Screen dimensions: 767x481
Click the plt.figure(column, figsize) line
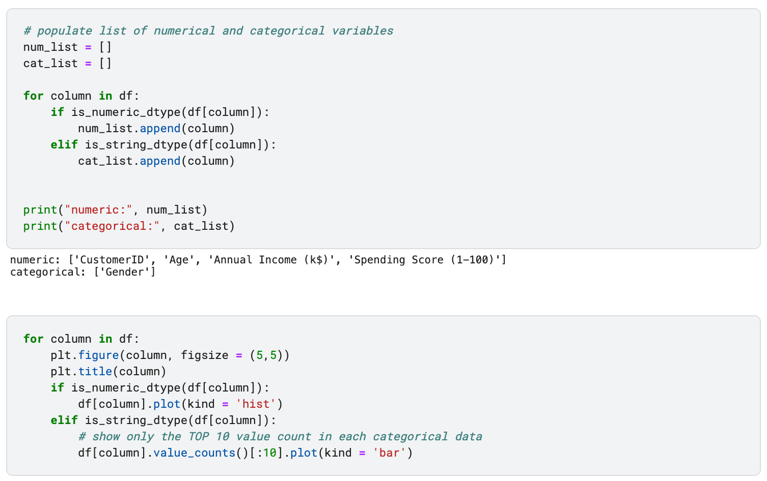[170, 355]
